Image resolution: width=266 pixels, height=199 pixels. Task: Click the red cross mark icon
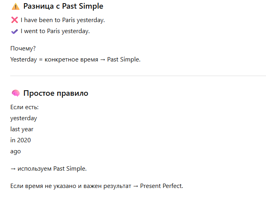pyautogui.click(x=15, y=20)
